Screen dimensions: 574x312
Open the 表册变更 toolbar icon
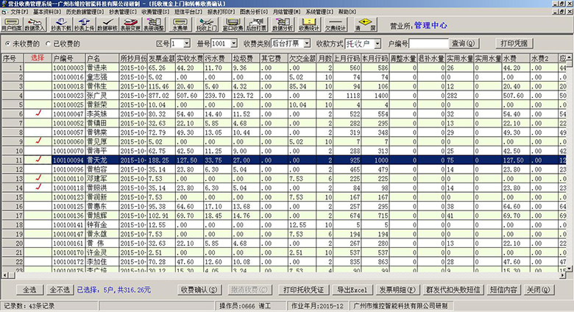pos(130,24)
